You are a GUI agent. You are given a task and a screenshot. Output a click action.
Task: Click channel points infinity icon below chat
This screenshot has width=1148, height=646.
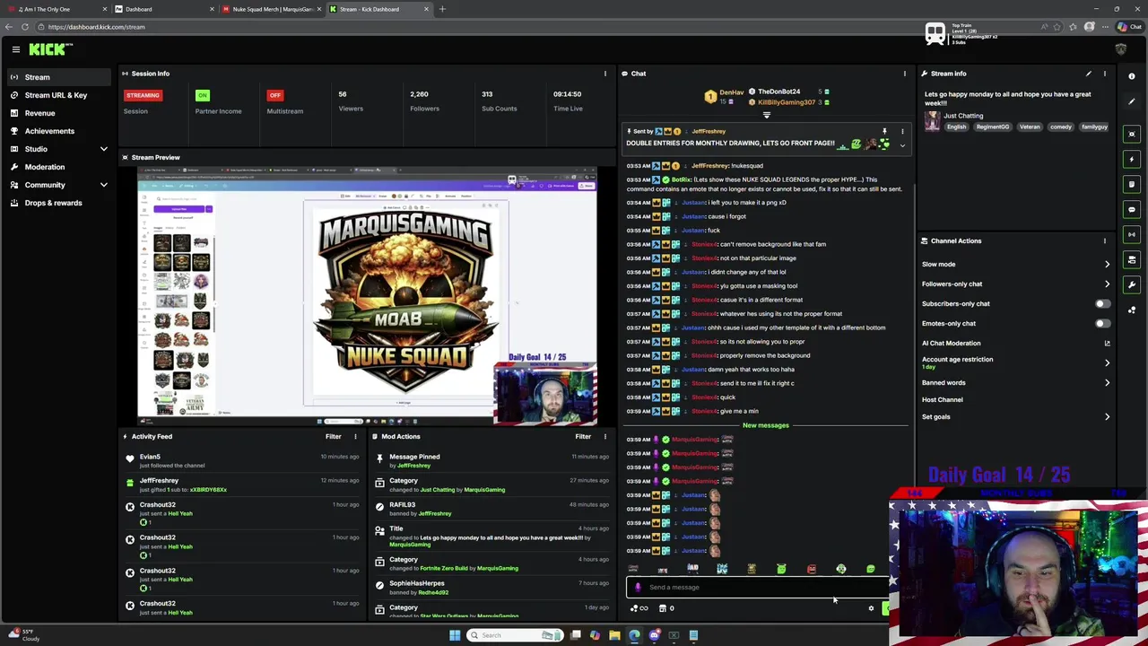[x=639, y=608]
